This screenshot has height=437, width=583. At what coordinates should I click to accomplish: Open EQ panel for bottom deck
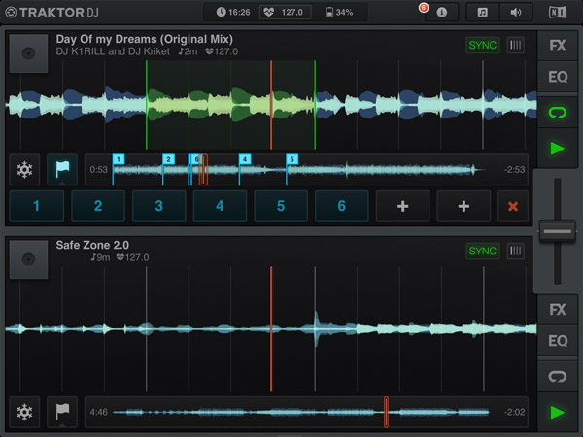tap(558, 341)
